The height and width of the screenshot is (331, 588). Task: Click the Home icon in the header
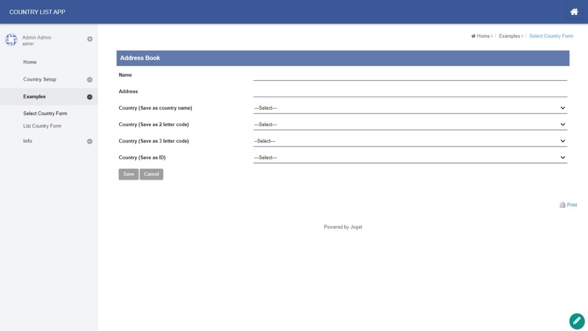coord(574,12)
